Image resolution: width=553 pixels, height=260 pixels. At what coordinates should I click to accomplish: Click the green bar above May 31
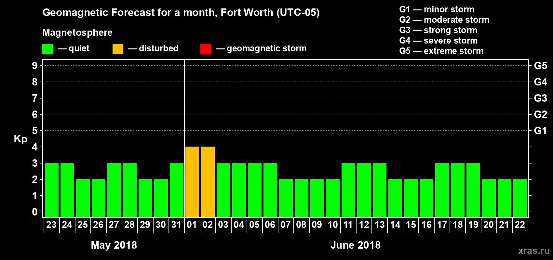[177, 190]
